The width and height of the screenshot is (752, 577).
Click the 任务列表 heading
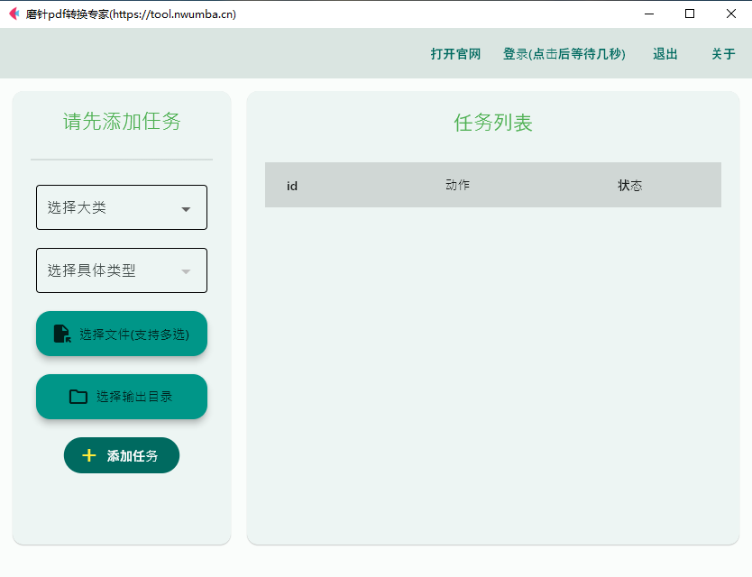click(x=493, y=123)
